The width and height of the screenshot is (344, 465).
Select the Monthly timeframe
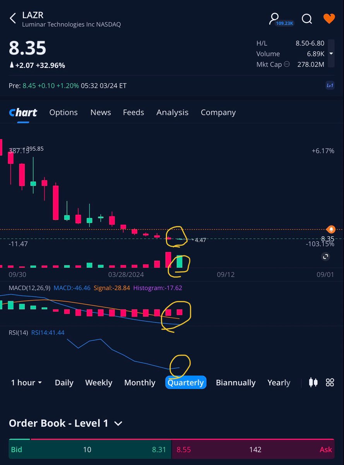pos(140,382)
